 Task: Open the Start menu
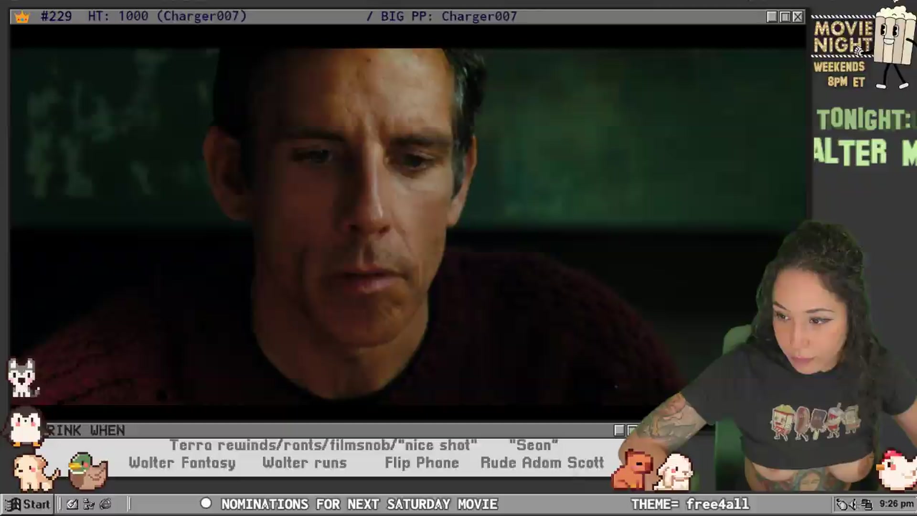28,504
